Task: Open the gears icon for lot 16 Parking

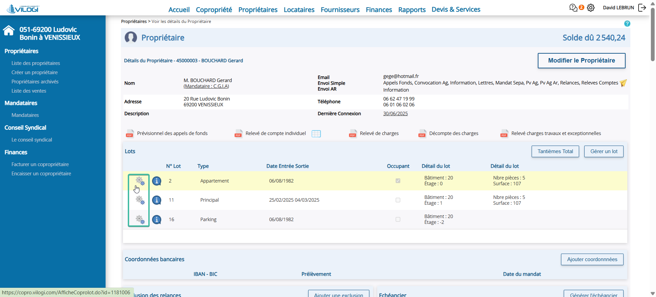Action: (x=140, y=219)
